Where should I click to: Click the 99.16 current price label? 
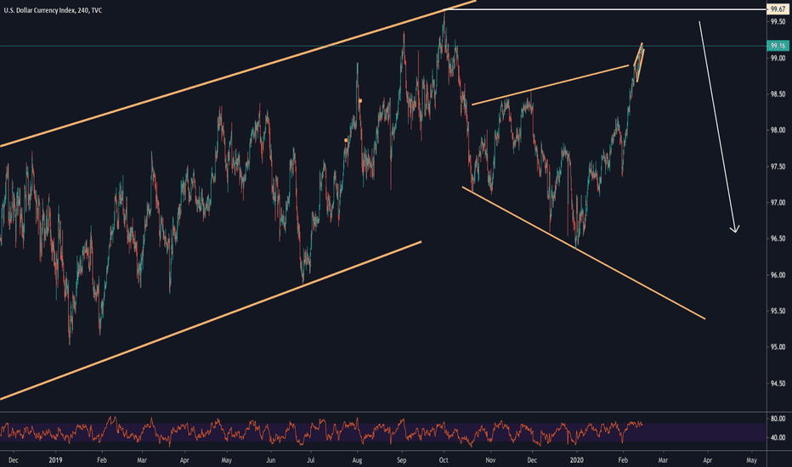coord(778,46)
